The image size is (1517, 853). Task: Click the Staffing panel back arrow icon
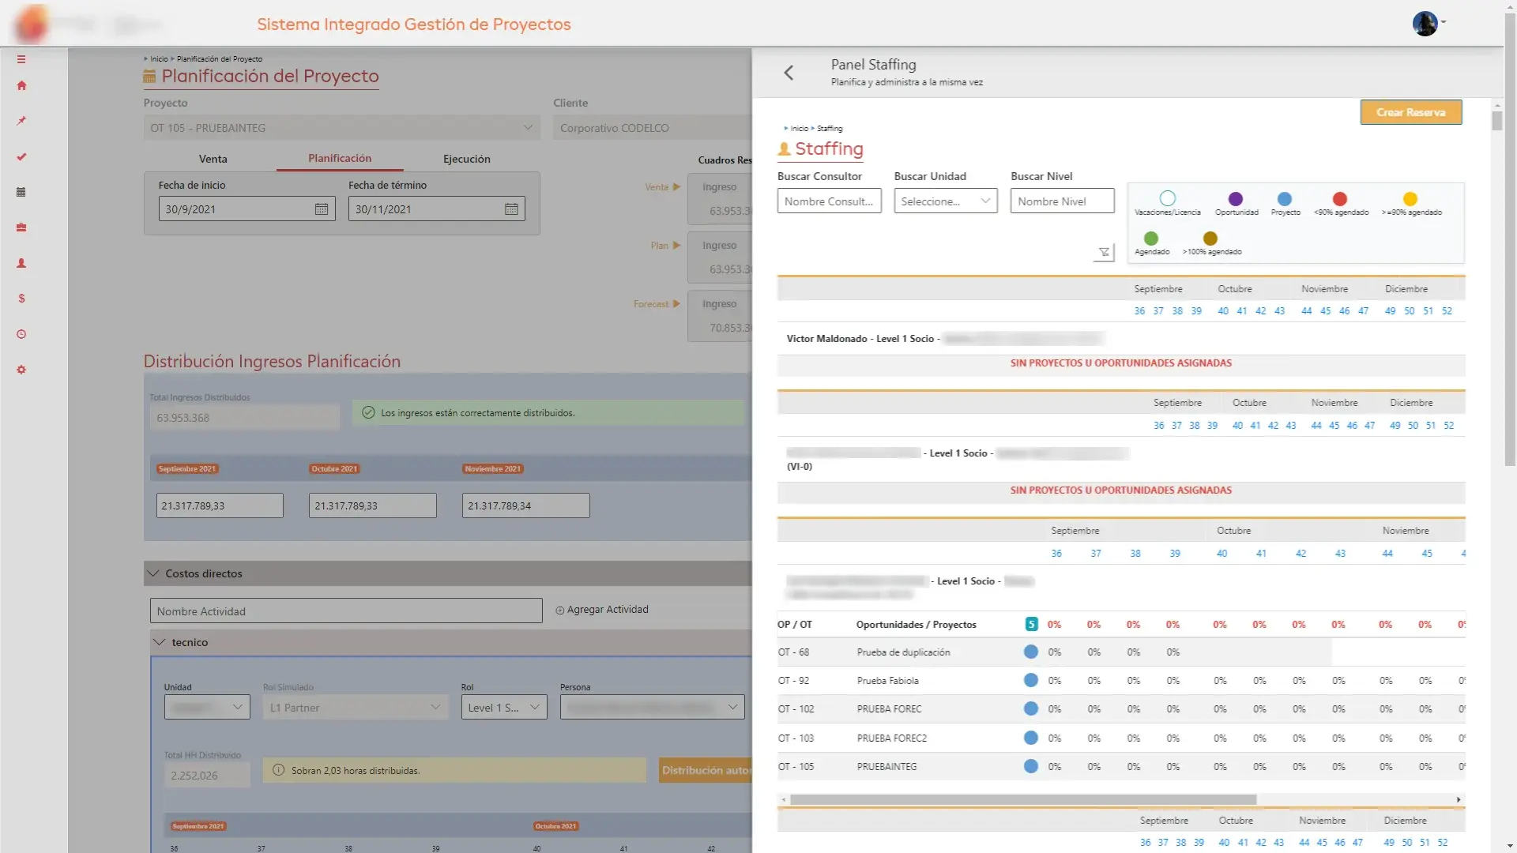[789, 72]
